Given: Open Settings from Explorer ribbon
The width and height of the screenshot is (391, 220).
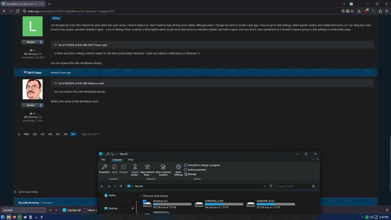Looking at the screenshot, I should [x=178, y=170].
